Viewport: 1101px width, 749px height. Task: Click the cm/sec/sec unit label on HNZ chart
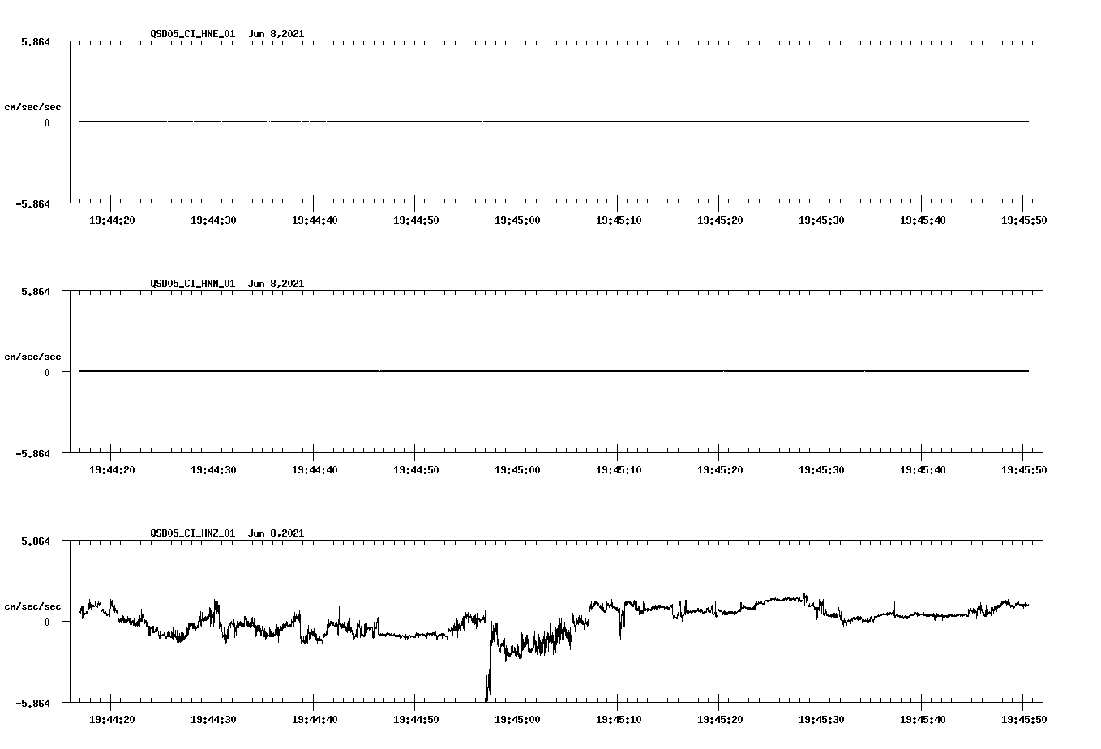pos(33,606)
